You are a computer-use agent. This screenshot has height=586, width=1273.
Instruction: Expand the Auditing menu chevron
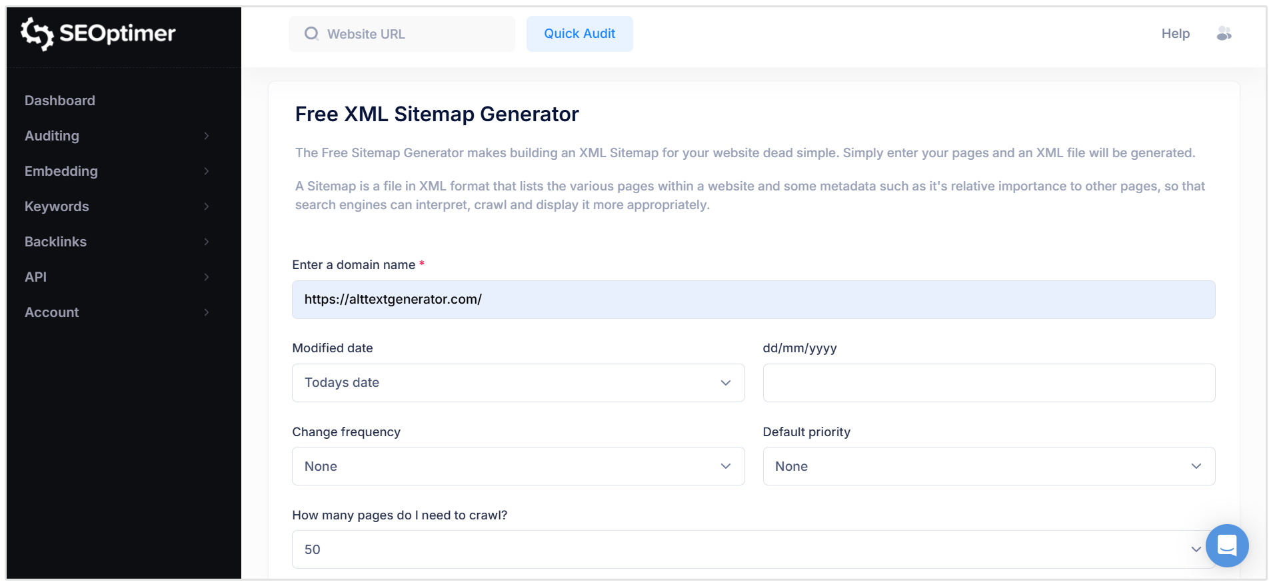coord(207,136)
